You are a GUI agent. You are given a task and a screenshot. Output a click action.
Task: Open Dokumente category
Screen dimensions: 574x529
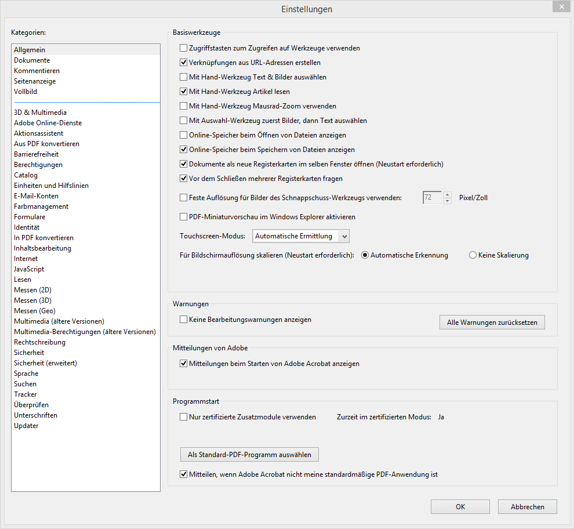[86, 60]
